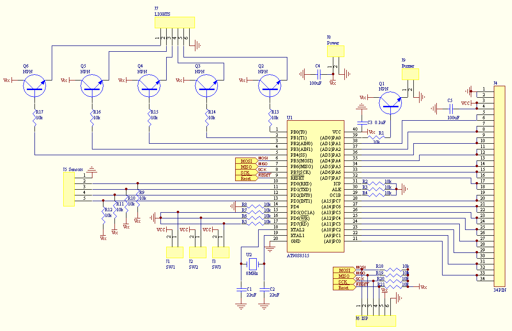Select capacitor C4 100uF symbol
Viewport: 512px width, 331px height.
click(x=319, y=74)
